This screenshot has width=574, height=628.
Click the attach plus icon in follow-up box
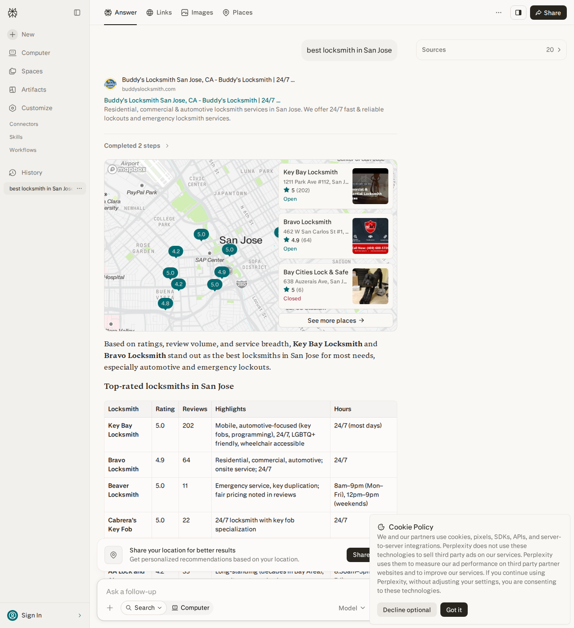[110, 608]
